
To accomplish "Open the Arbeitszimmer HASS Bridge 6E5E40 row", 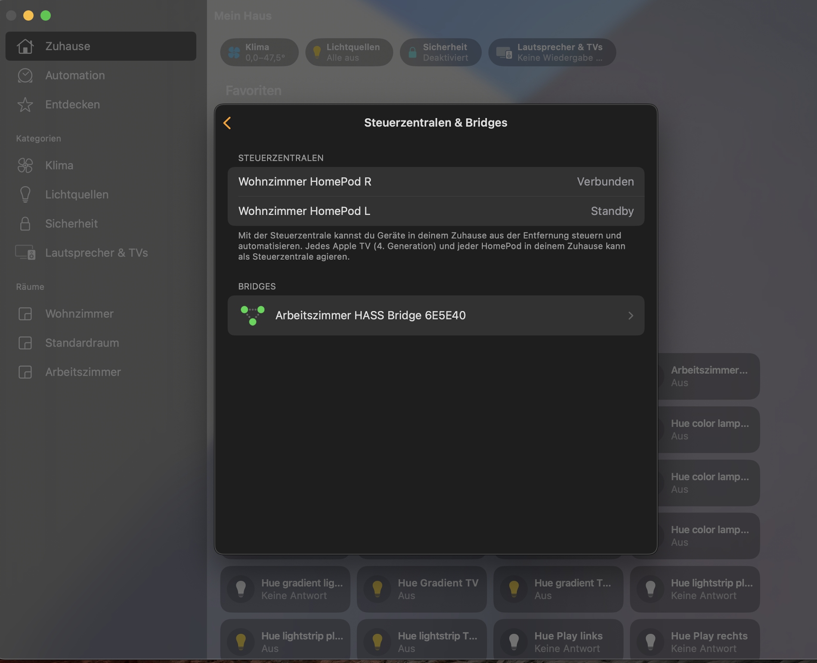I will click(436, 316).
